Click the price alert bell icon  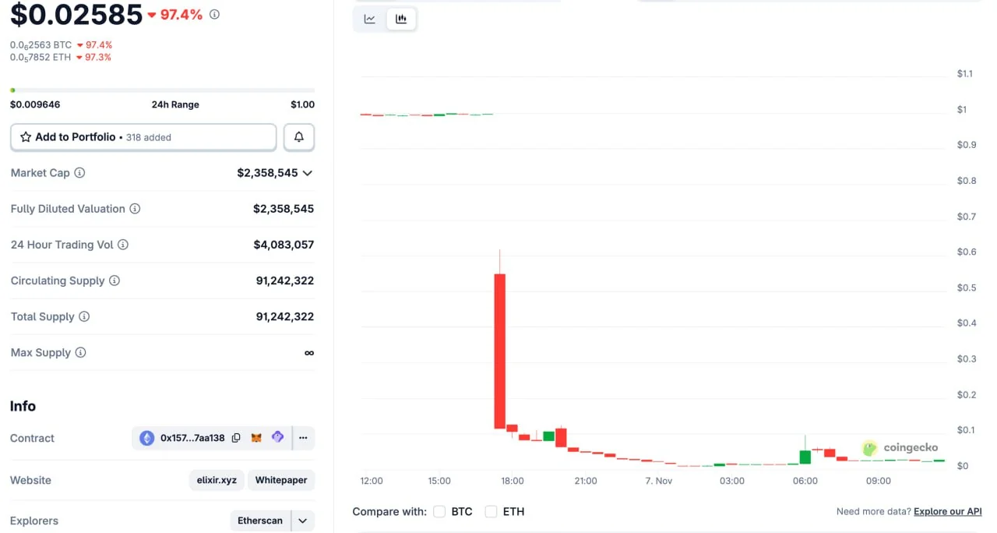pyautogui.click(x=299, y=137)
